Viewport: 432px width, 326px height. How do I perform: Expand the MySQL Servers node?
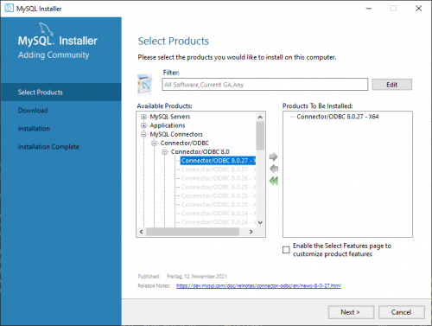tap(143, 117)
